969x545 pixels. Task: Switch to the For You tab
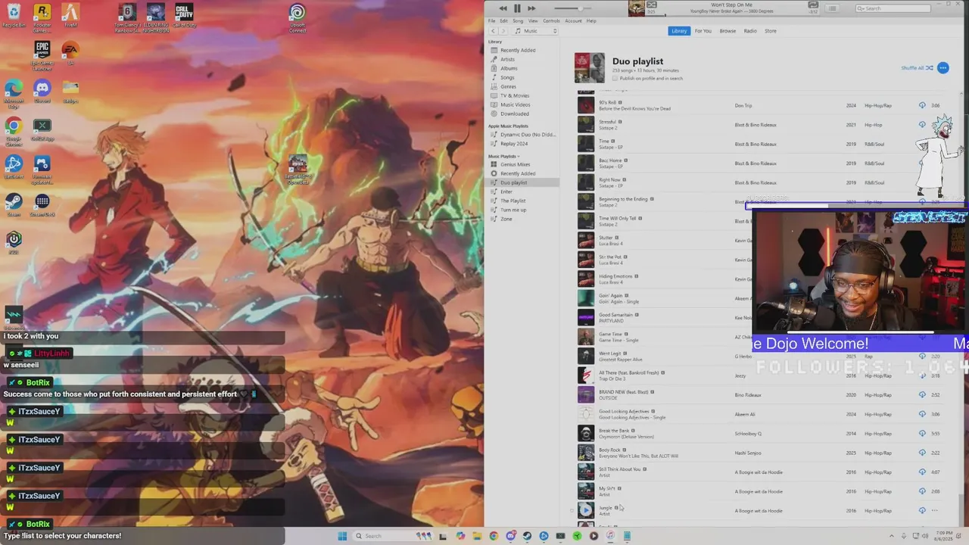tap(703, 31)
